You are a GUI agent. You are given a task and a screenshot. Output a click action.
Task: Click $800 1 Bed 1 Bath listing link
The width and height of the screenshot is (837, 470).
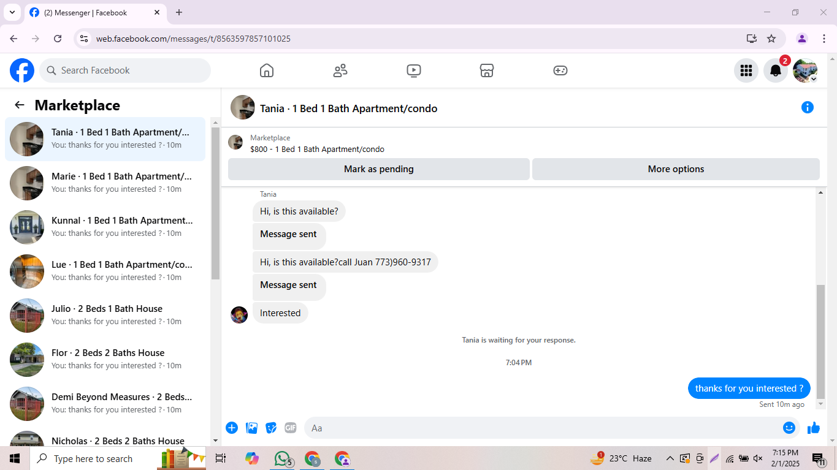[317, 149]
